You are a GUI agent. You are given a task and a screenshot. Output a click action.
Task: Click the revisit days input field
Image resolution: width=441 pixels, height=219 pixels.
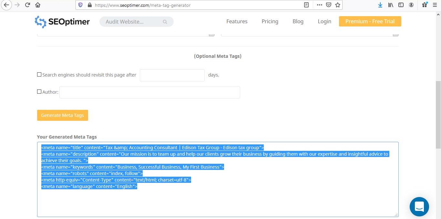pyautogui.click(x=172, y=75)
